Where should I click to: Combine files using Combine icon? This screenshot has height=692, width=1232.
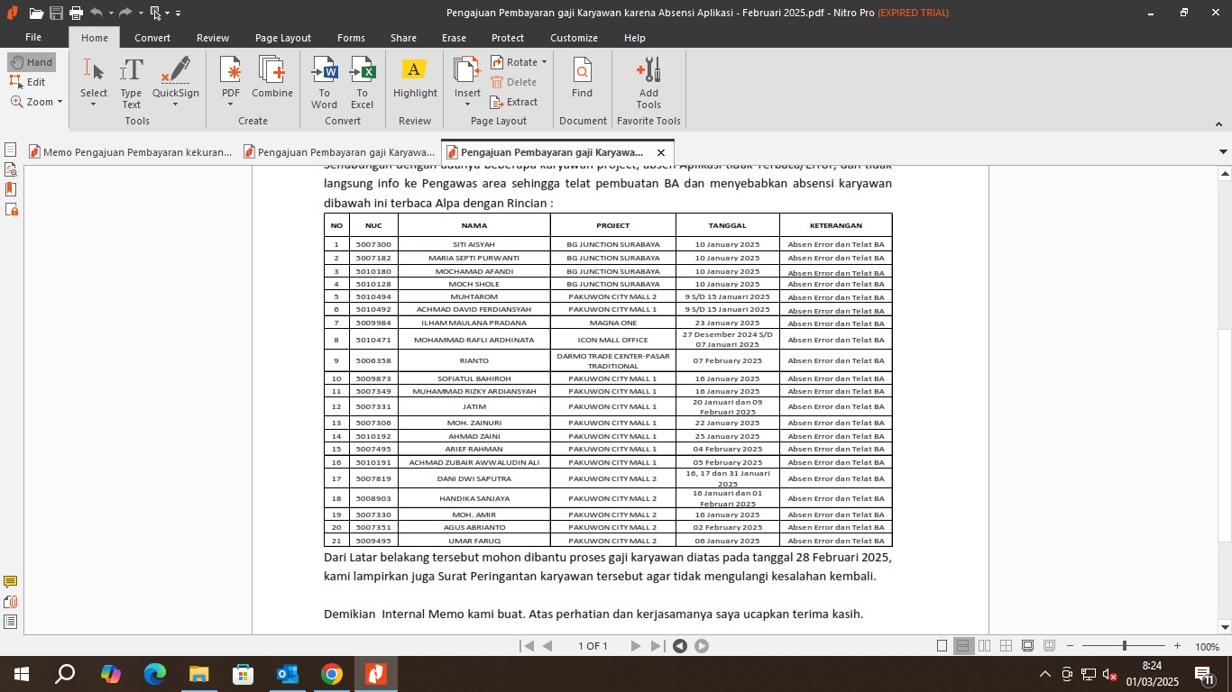tap(272, 77)
